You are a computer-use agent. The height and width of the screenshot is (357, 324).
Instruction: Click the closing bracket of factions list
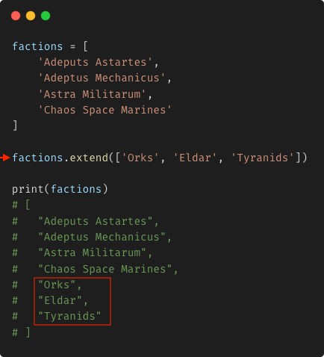(16, 125)
